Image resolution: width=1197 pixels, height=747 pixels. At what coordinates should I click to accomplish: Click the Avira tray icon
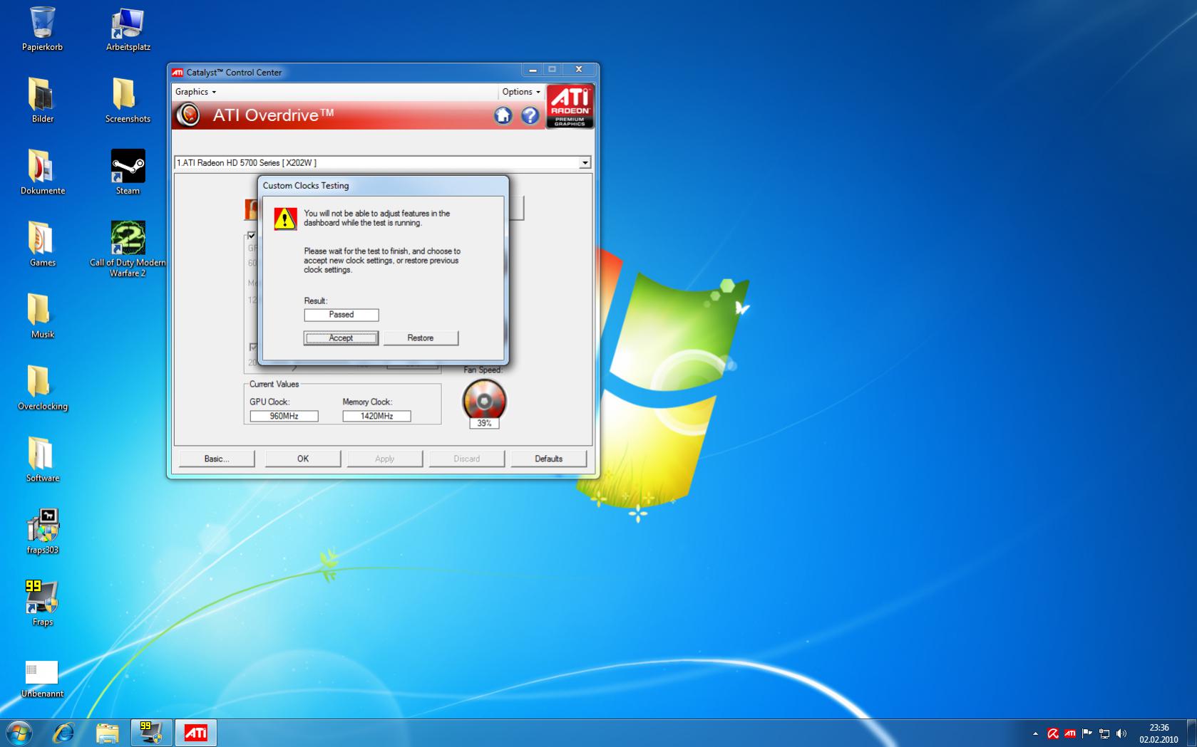pyautogui.click(x=1052, y=733)
